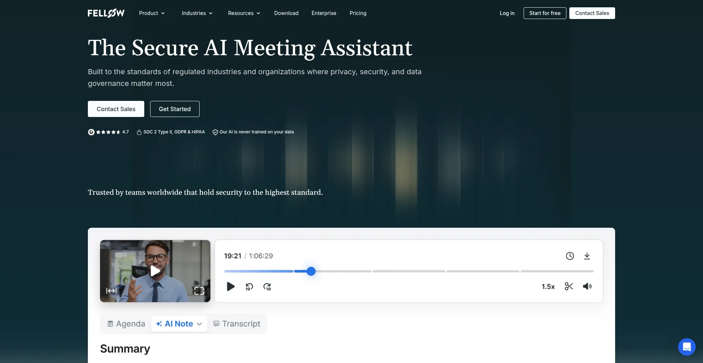703x363 pixels.
Task: Click the G2 logo rating badge
Action: 91,132
